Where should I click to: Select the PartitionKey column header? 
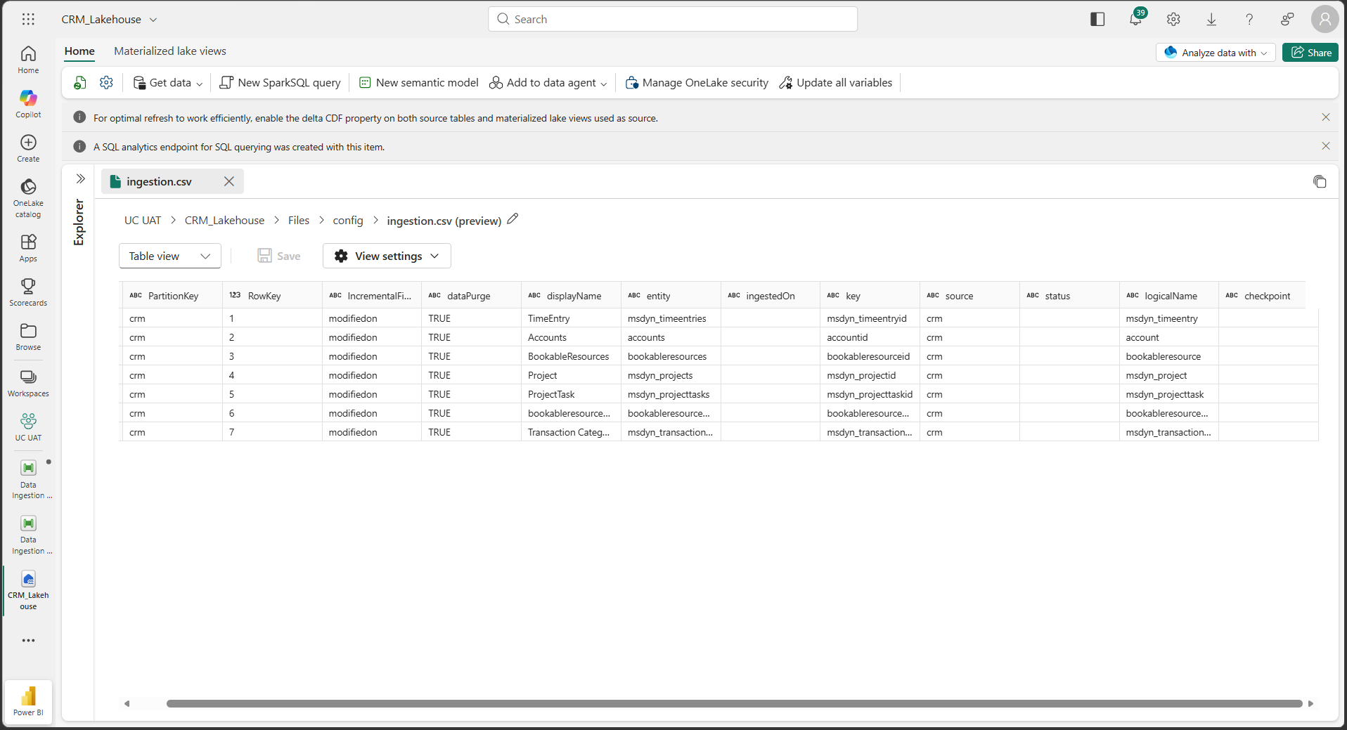172,296
